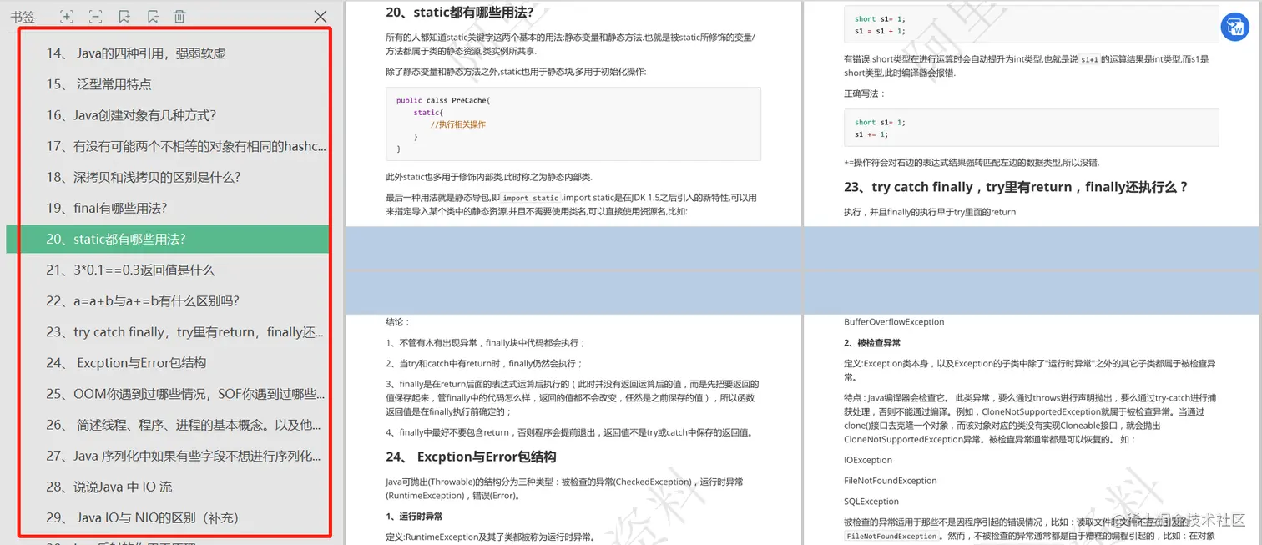The height and width of the screenshot is (545, 1262).
Task: Click the collapse all bookmarks icon
Action: click(x=96, y=16)
